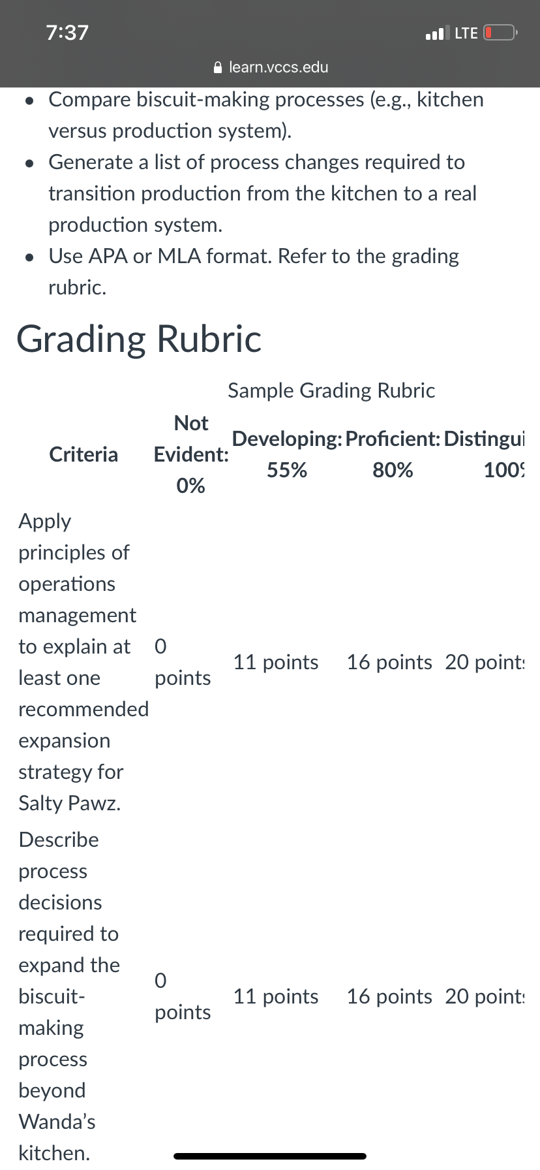Tap the battery indicator in status bar

point(501,33)
